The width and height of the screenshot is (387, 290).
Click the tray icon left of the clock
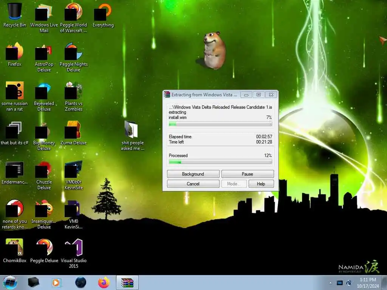click(349, 283)
